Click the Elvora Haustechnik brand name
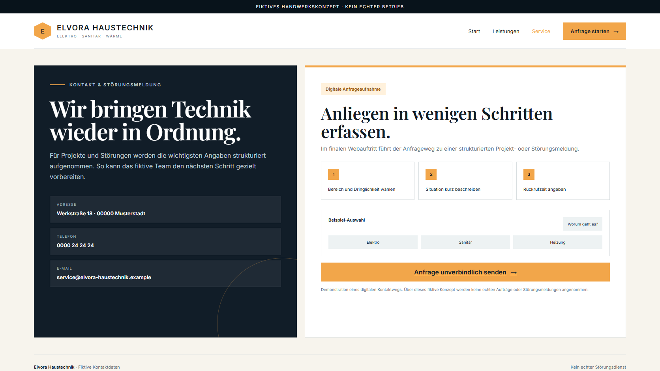 (x=105, y=28)
